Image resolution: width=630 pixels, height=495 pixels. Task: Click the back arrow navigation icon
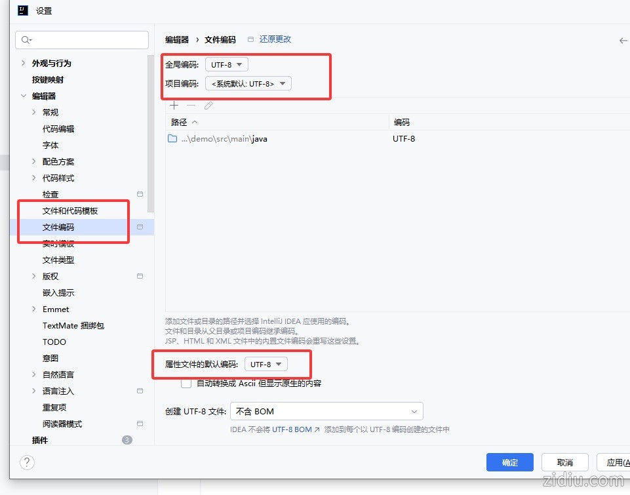click(623, 41)
